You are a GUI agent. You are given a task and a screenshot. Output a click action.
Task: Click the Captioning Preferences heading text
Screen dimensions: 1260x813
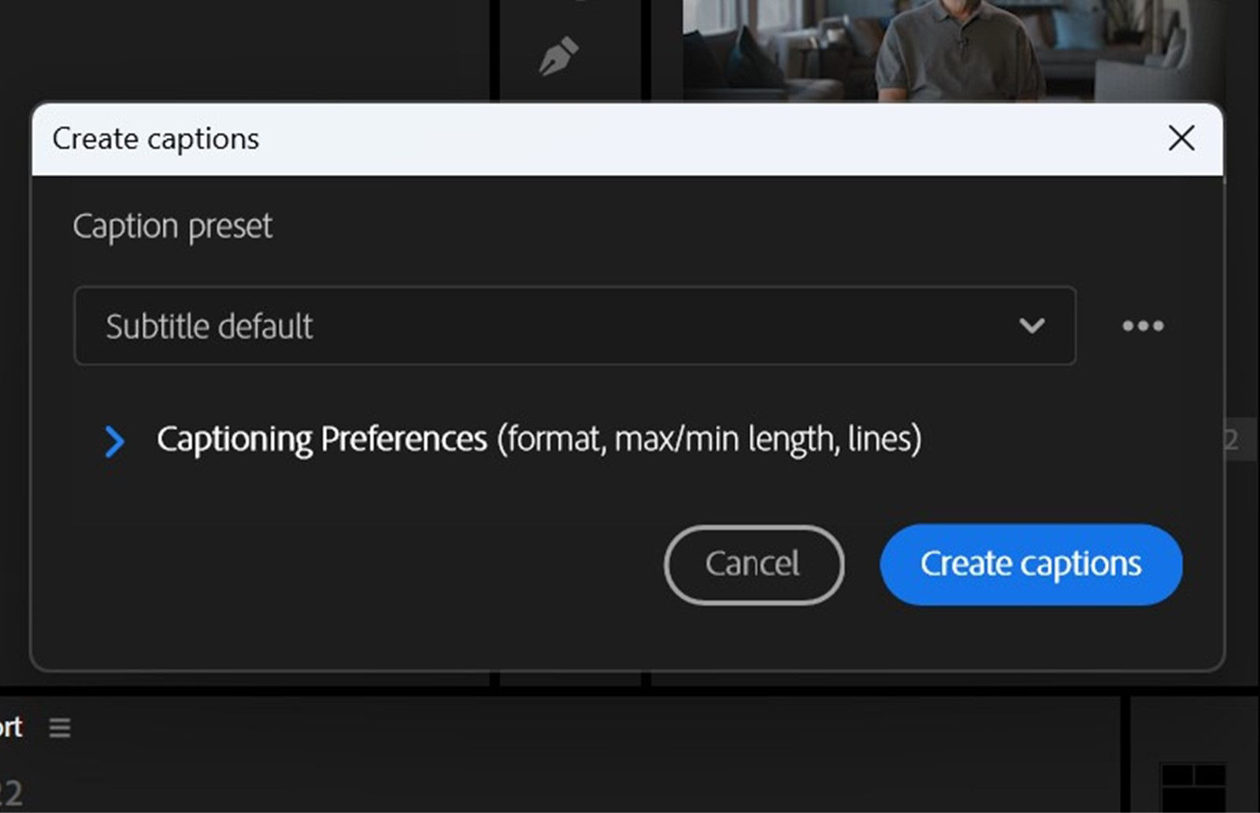point(321,439)
